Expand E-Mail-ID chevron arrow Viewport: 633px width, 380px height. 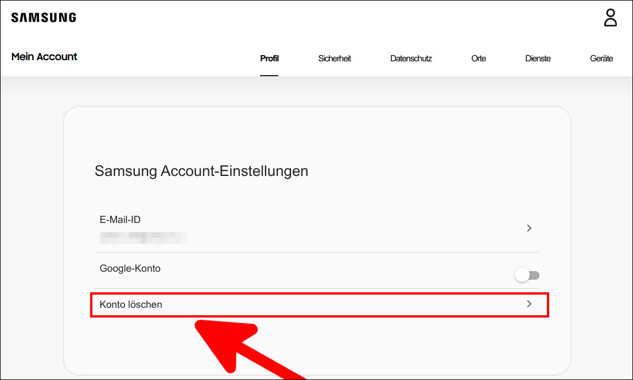click(x=529, y=228)
